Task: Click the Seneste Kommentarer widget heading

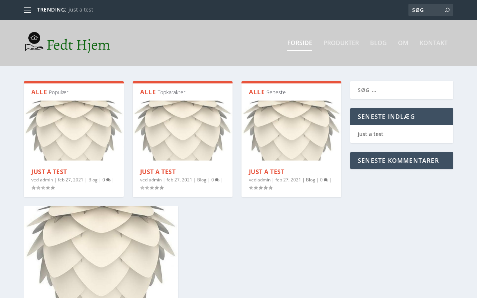Action: [x=402, y=161]
